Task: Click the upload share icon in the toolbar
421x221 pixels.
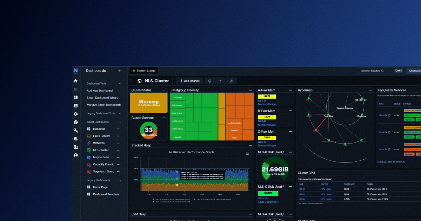Action: 232,81
